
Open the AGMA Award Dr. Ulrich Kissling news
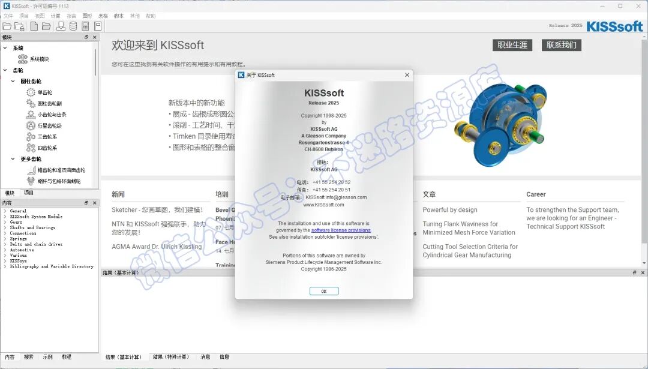[x=157, y=247]
